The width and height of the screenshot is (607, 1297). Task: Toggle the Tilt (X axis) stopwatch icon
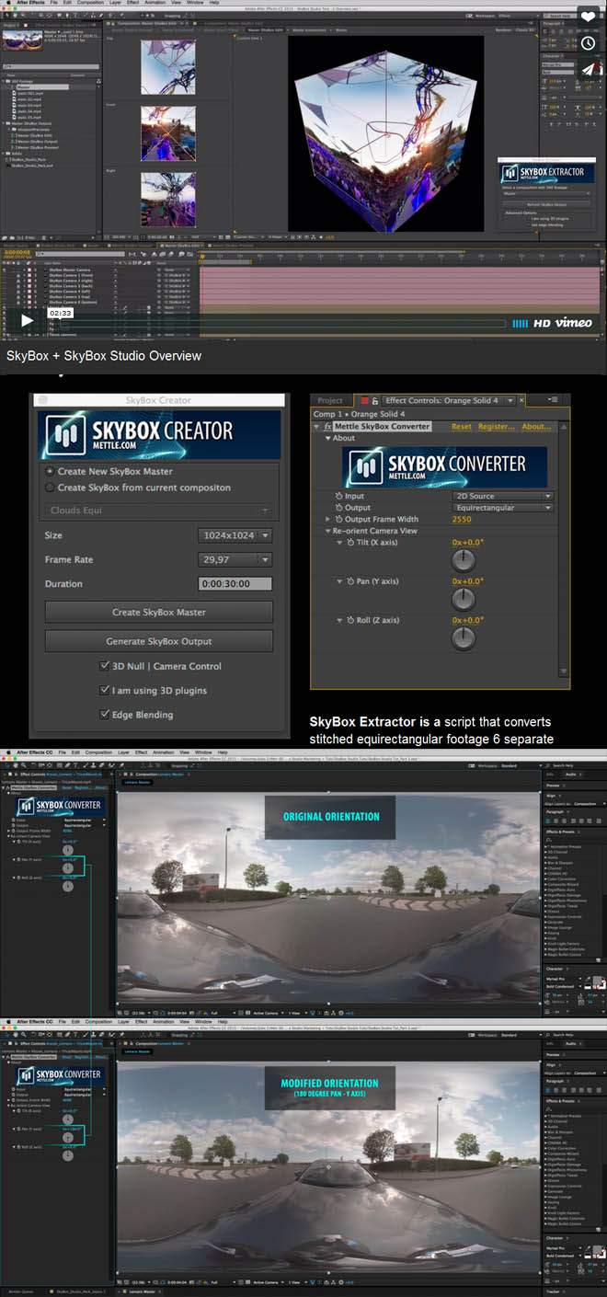(x=350, y=544)
